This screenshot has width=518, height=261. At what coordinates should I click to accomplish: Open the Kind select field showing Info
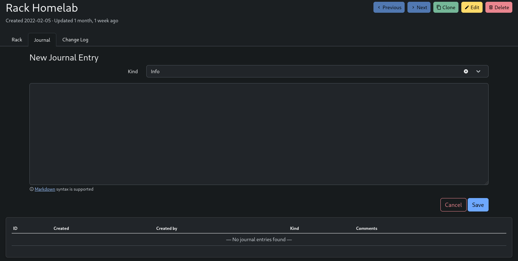[x=301, y=71]
